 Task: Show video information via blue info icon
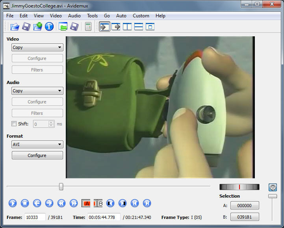click(x=49, y=27)
